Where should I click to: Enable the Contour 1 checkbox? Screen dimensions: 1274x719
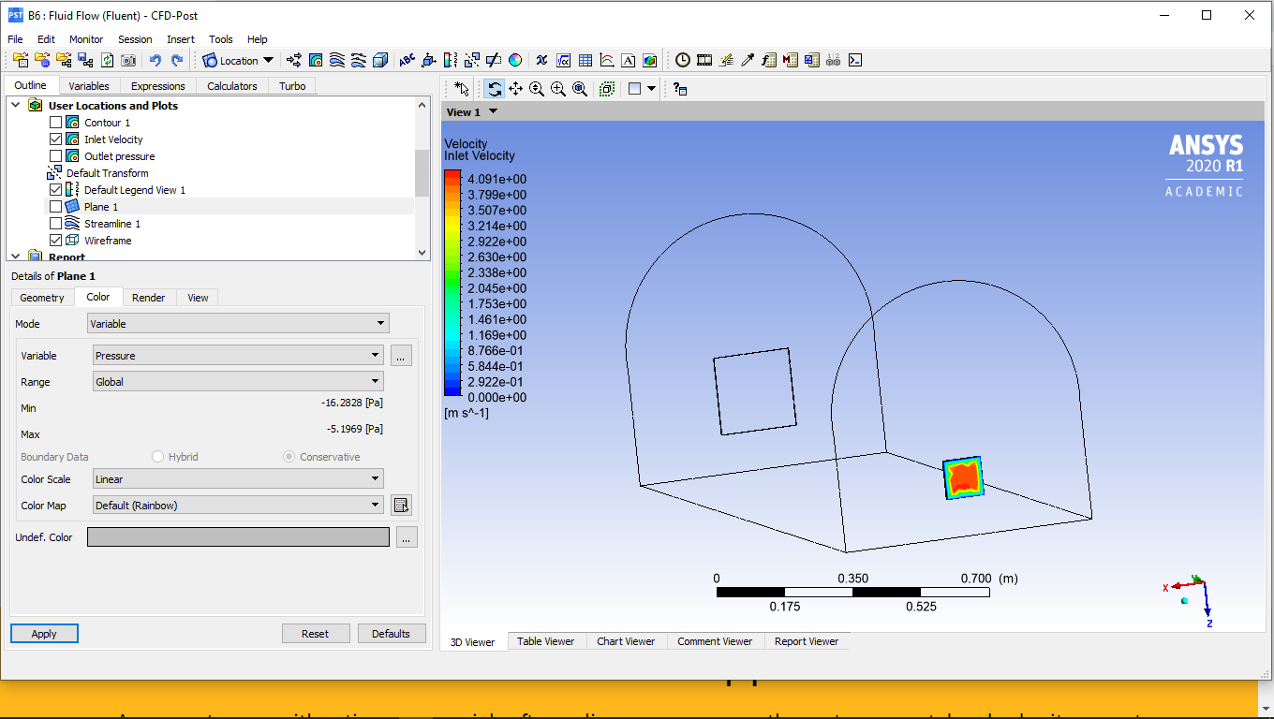[56, 123]
